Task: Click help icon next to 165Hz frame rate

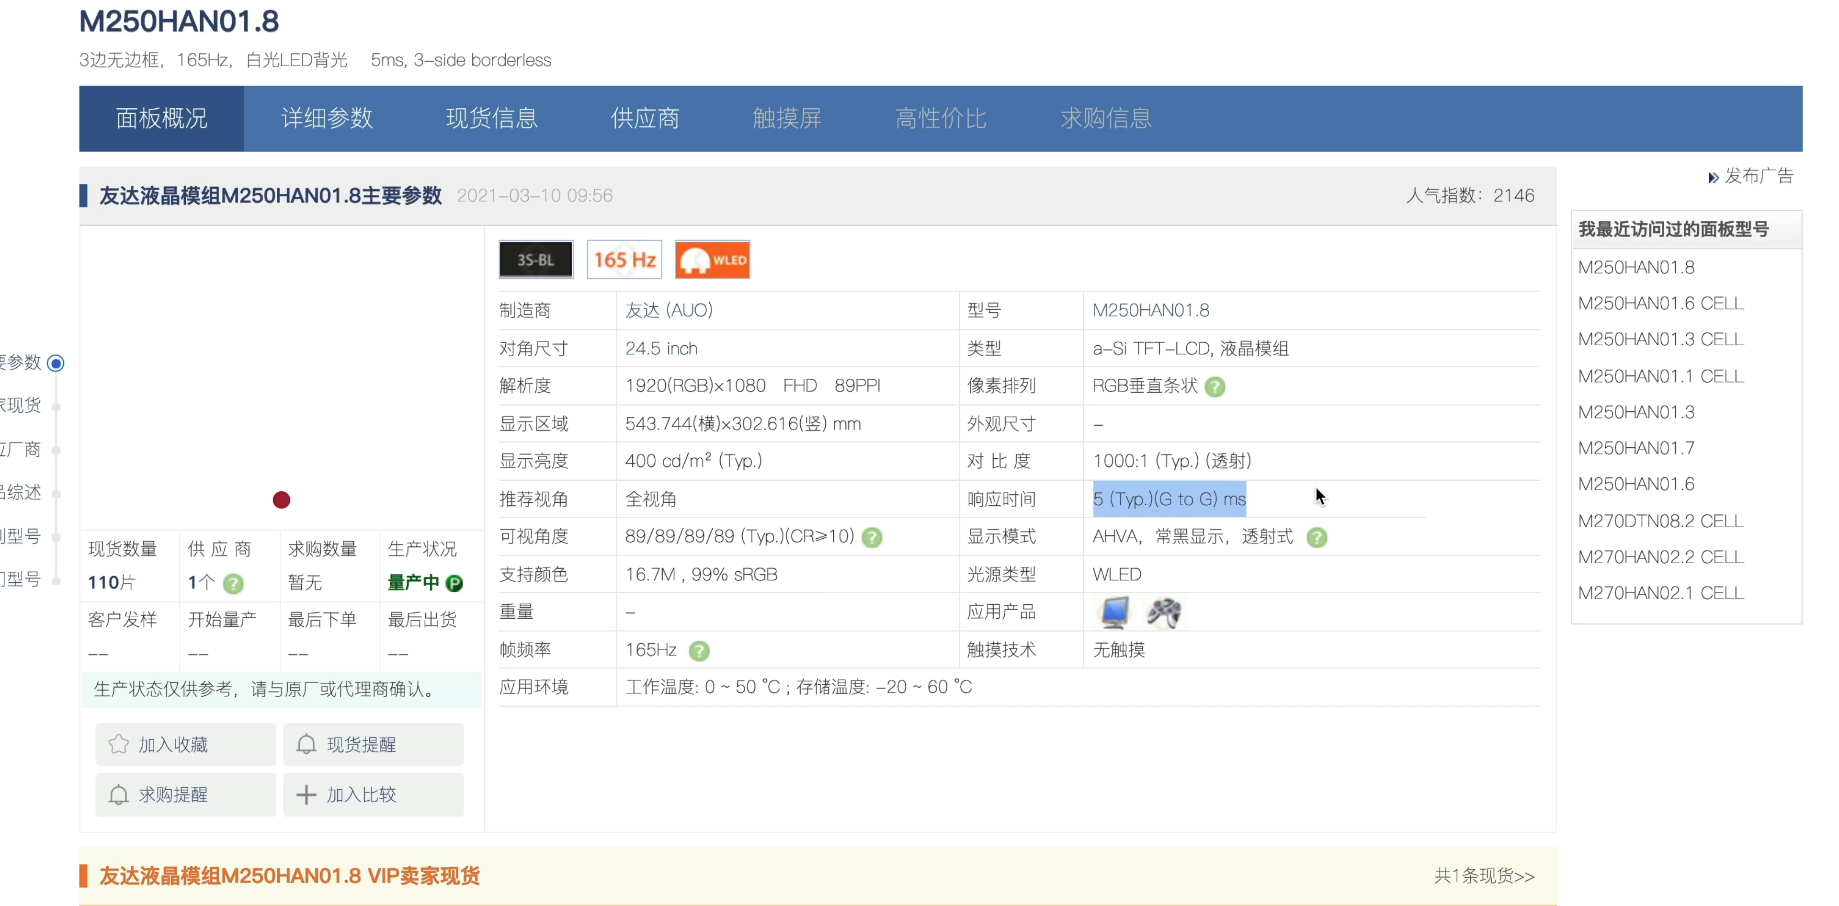Action: click(x=699, y=650)
